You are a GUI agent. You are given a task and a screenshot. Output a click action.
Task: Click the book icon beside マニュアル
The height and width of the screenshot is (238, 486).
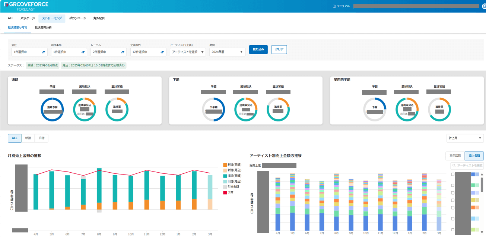click(x=334, y=6)
